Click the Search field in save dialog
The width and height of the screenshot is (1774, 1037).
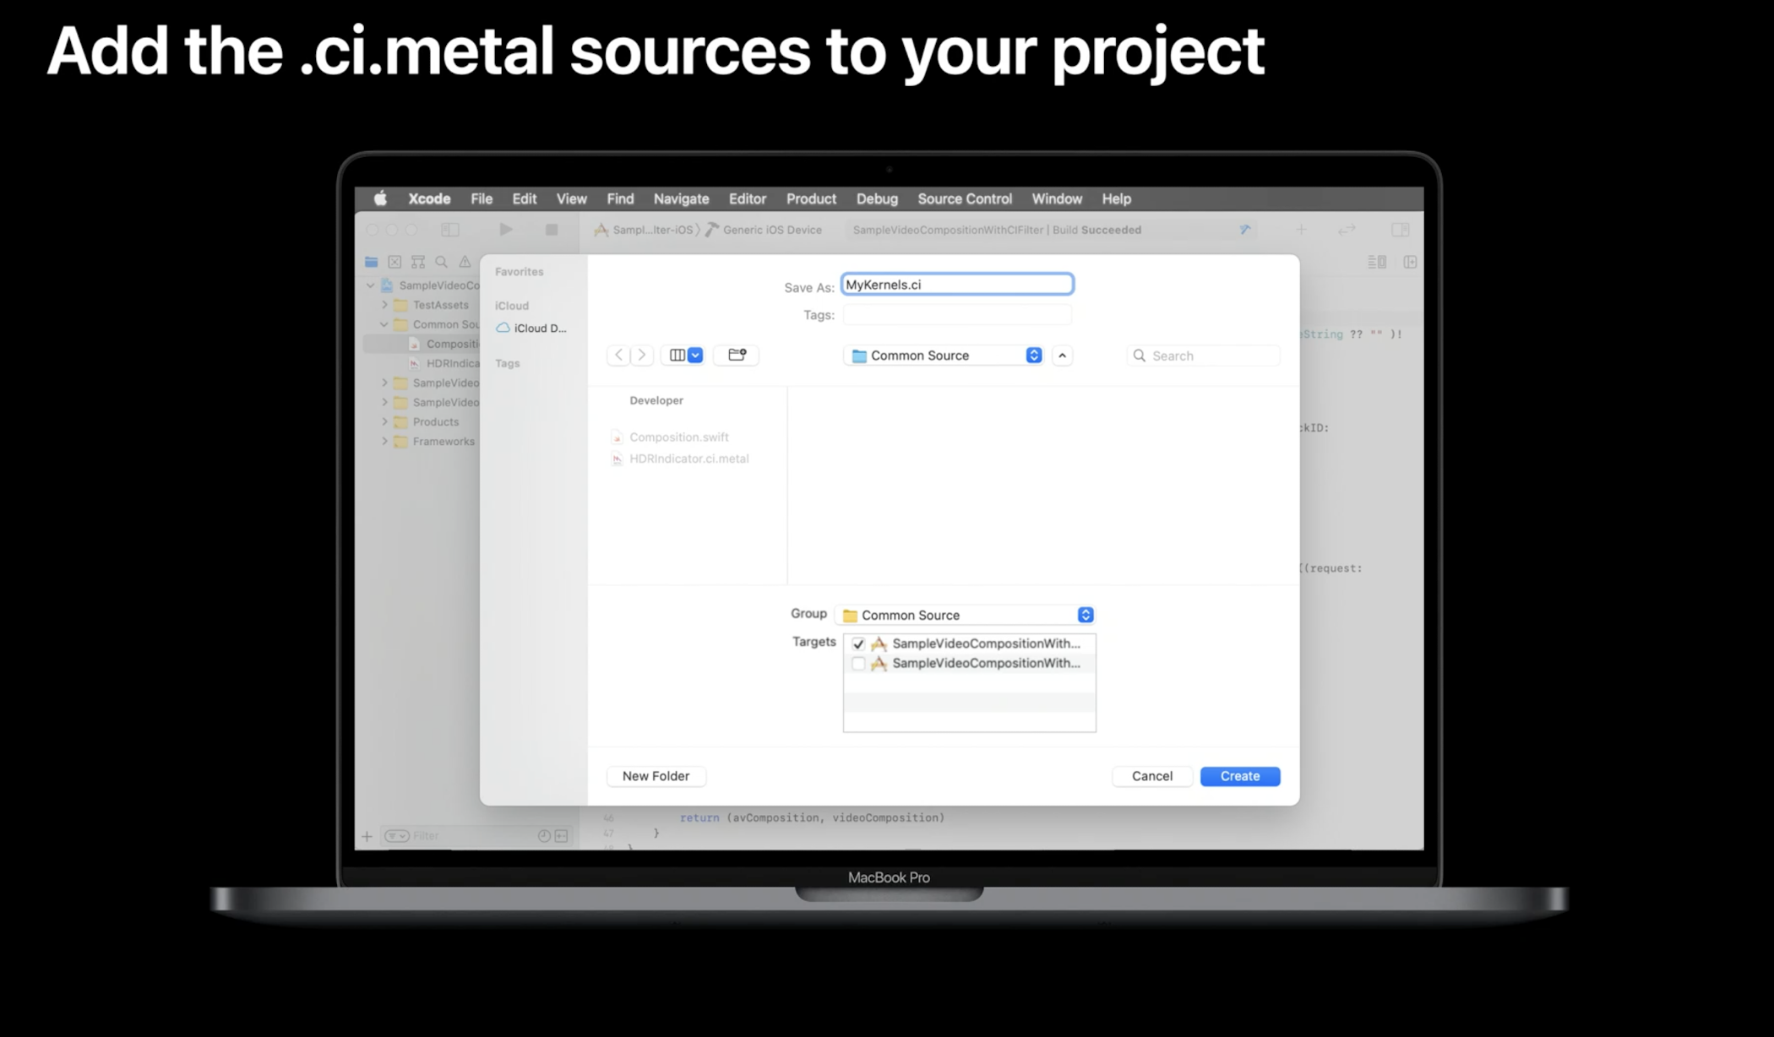point(1203,356)
